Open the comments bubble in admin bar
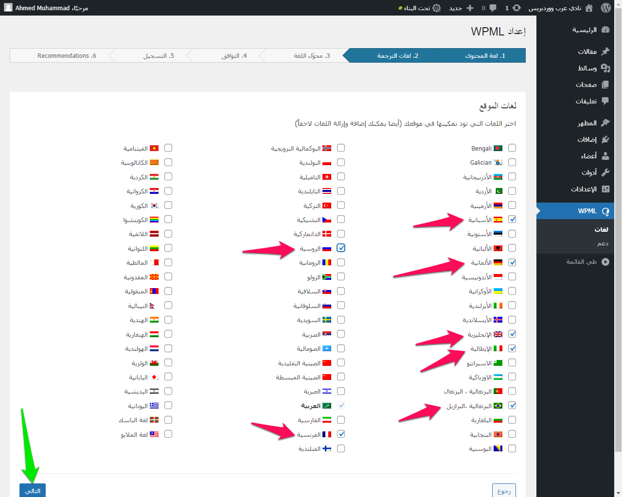622x497 pixels. [493, 8]
